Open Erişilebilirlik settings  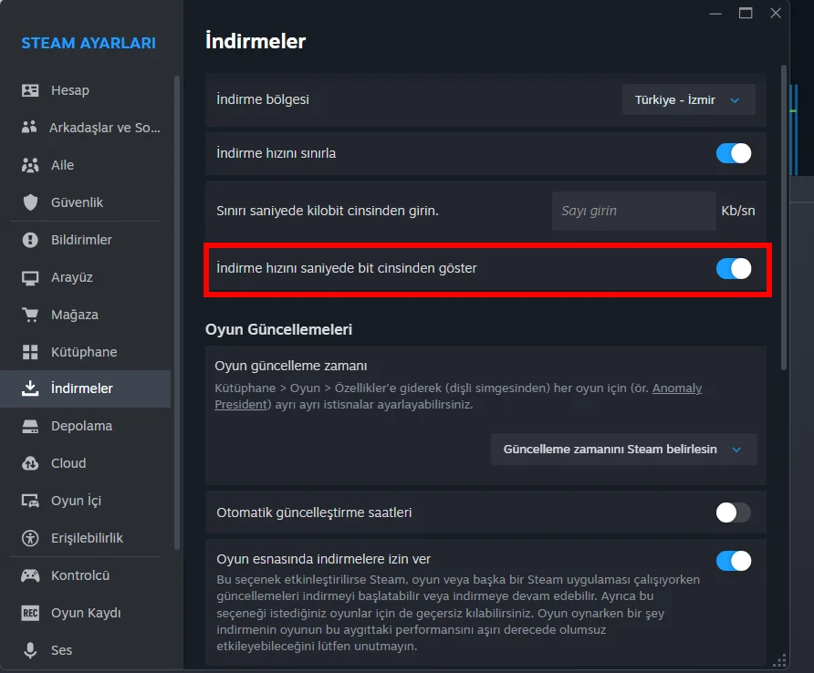click(86, 538)
